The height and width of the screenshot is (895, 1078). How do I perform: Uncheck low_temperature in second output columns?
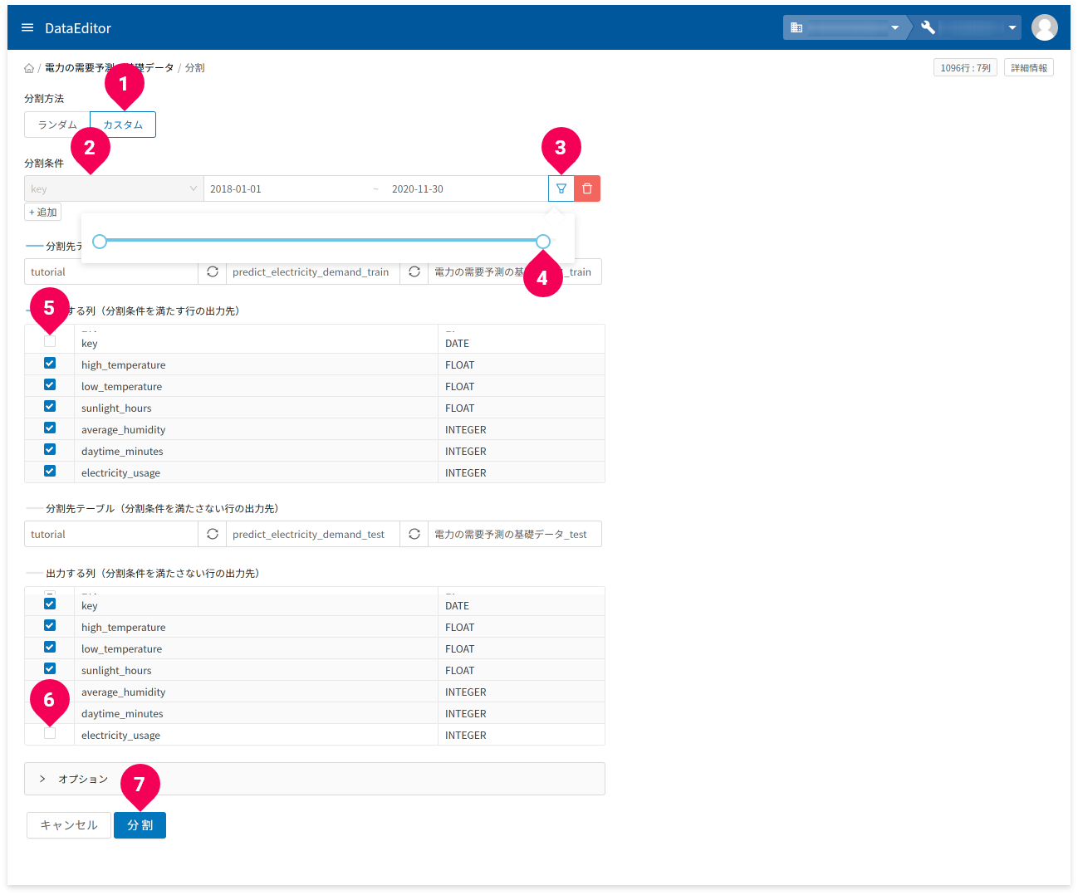[x=50, y=648]
